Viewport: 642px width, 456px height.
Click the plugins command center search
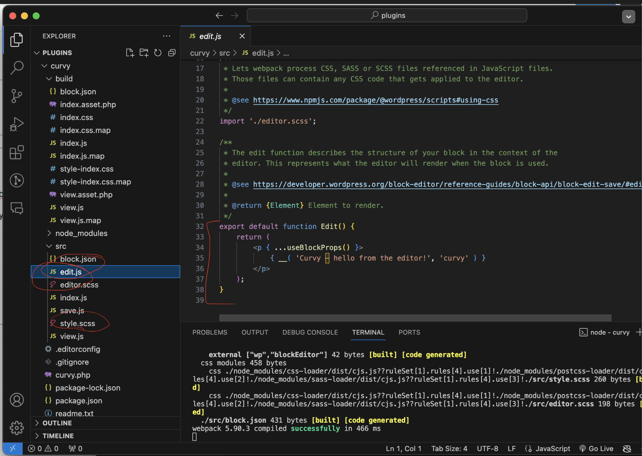click(x=387, y=15)
